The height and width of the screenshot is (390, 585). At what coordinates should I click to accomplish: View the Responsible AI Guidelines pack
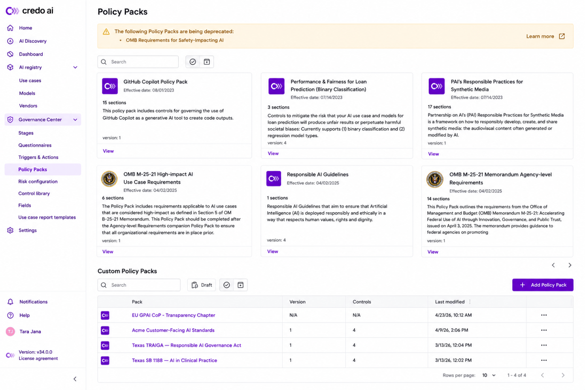tap(272, 251)
